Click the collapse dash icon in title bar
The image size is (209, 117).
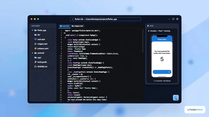(x=169, y=19)
